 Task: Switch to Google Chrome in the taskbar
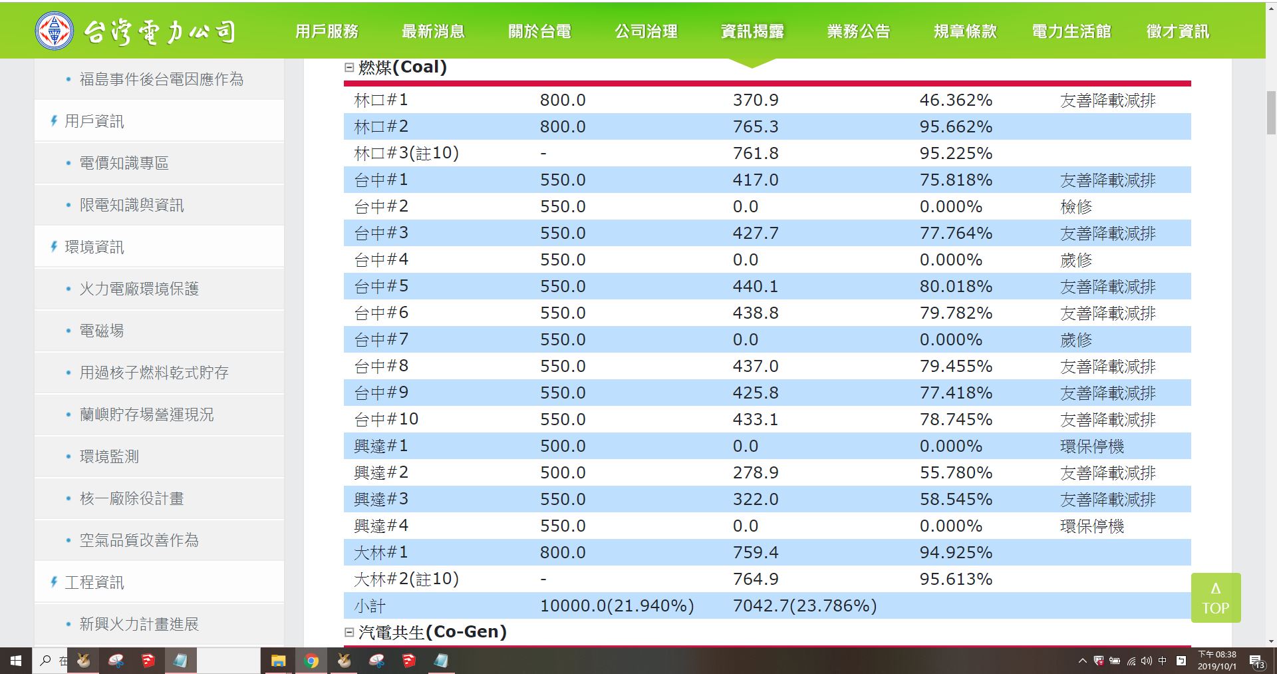(311, 661)
